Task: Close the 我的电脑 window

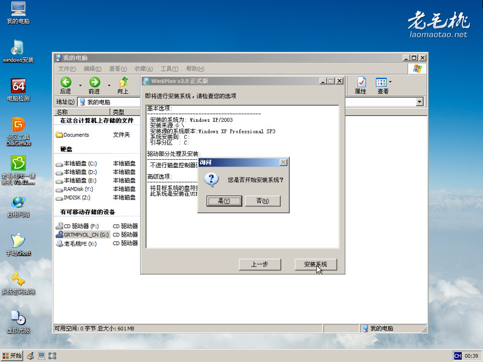Action: 423,58
